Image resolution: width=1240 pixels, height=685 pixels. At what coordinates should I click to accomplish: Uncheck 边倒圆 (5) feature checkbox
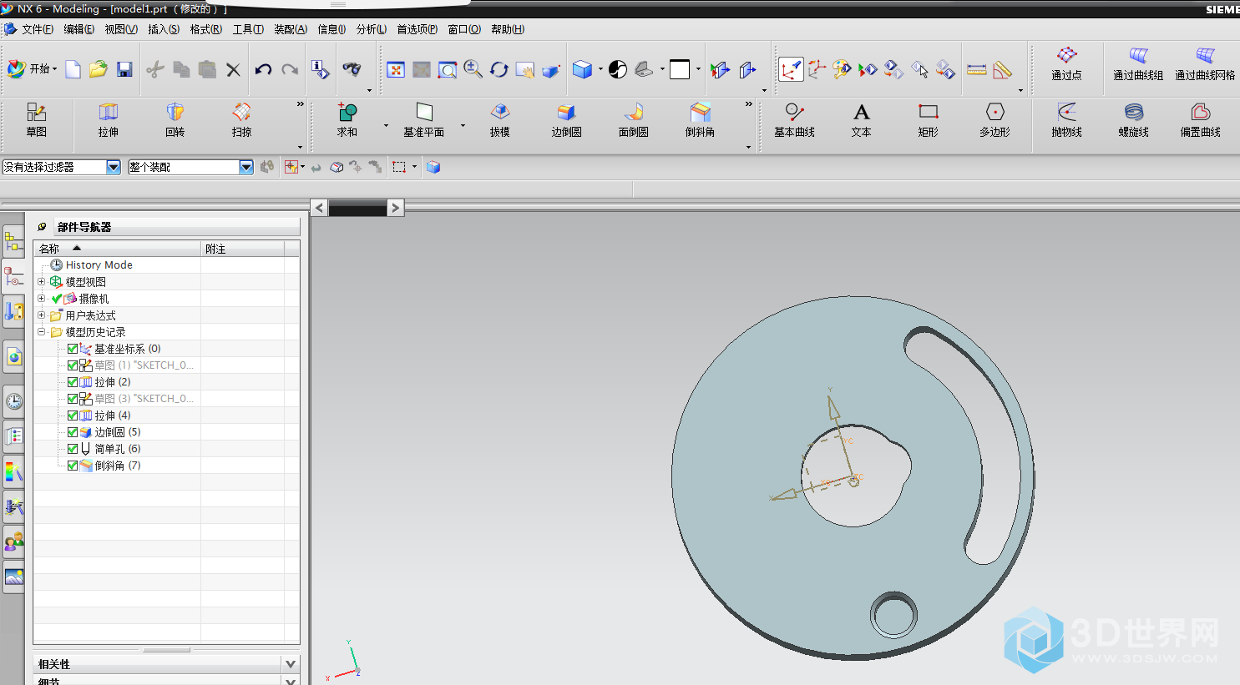point(73,432)
